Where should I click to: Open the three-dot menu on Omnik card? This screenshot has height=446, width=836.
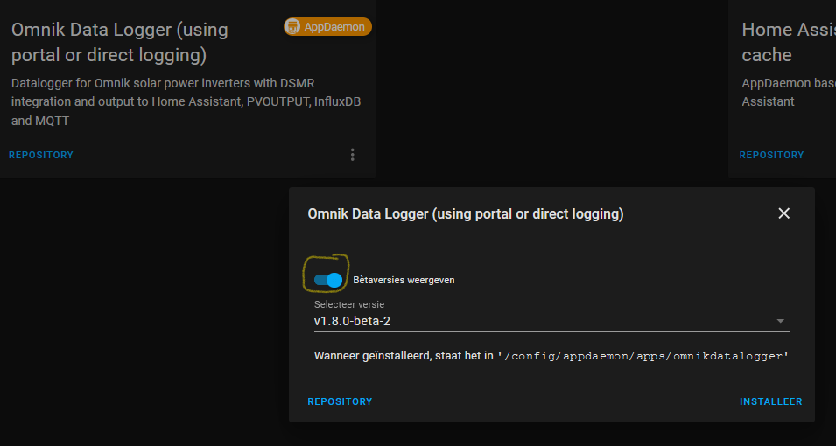(353, 155)
